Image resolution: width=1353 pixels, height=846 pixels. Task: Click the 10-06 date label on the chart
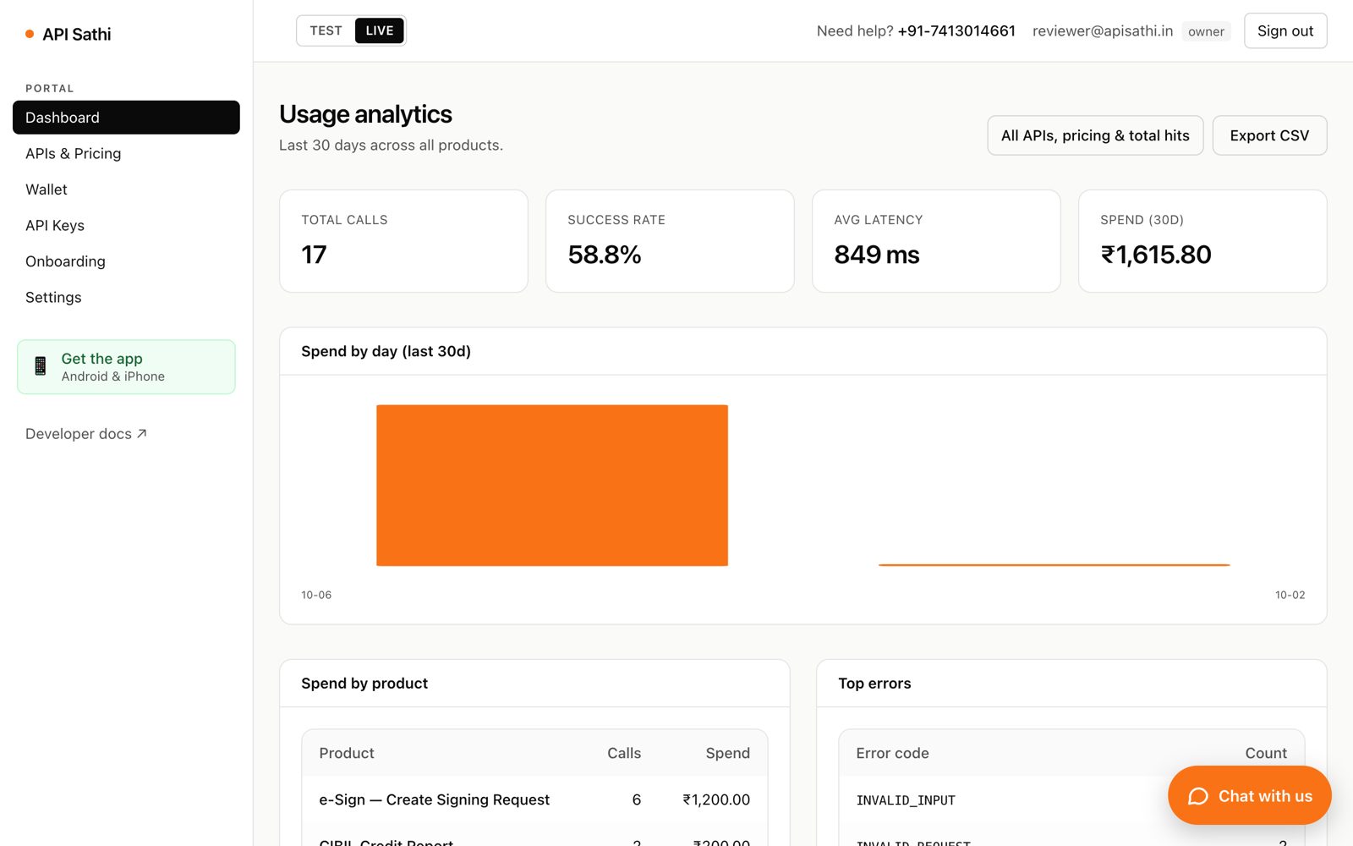tap(316, 595)
